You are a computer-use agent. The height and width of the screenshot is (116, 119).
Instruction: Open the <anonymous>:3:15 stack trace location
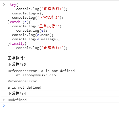[x=39, y=75]
